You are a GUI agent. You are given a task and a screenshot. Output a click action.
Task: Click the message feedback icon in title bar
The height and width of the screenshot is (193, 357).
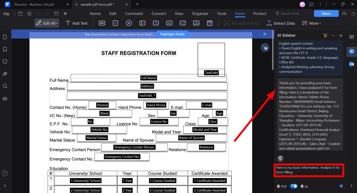pos(311,4)
